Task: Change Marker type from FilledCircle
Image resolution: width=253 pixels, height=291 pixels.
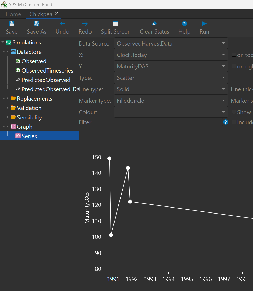Action: coord(171,101)
